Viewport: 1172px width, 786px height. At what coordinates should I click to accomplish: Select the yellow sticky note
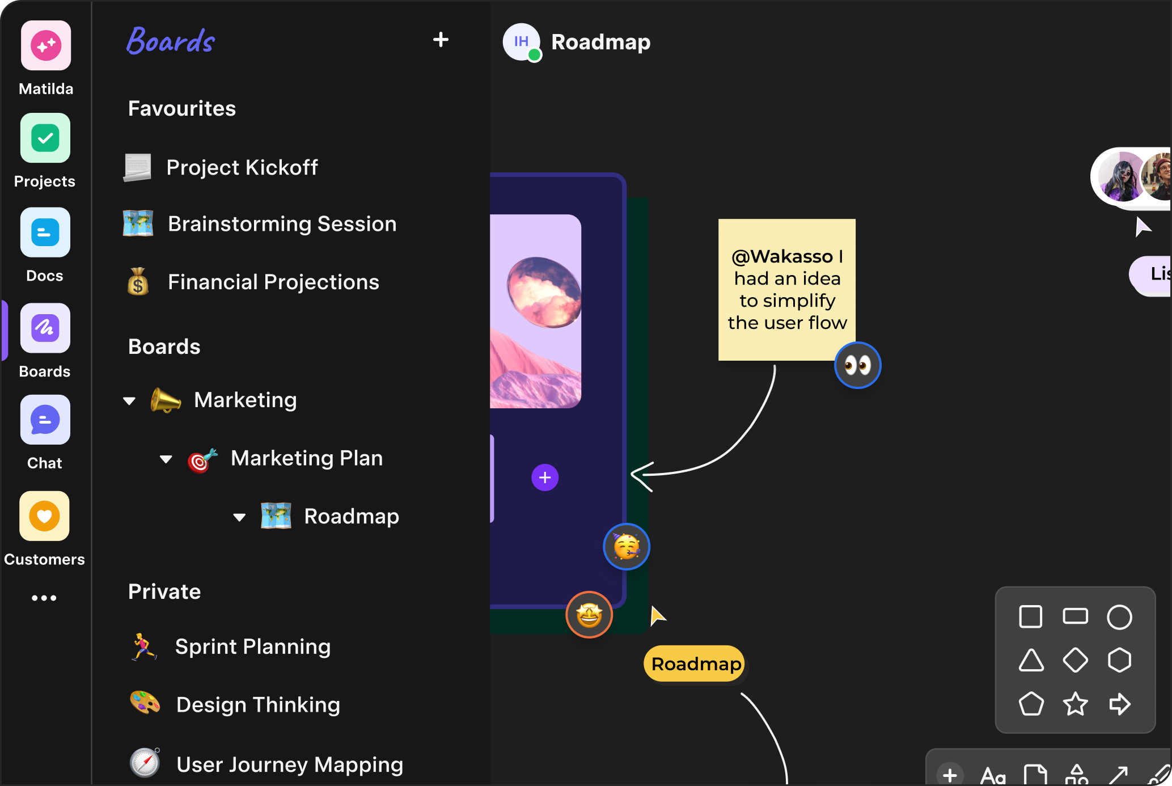click(786, 289)
